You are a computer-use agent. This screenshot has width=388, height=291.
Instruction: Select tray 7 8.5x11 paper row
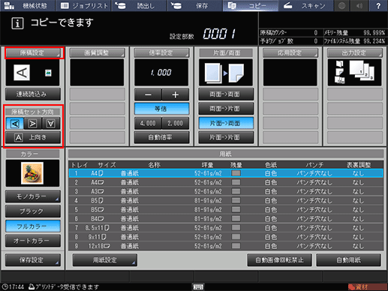pyautogui.click(x=226, y=228)
